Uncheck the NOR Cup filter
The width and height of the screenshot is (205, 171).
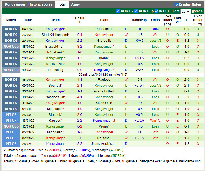[x=136, y=11]
